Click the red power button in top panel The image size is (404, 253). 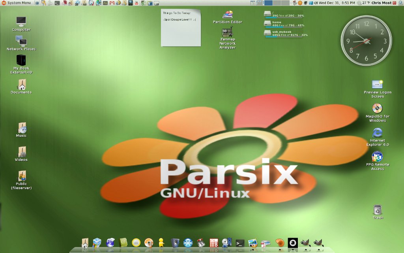point(394,3)
